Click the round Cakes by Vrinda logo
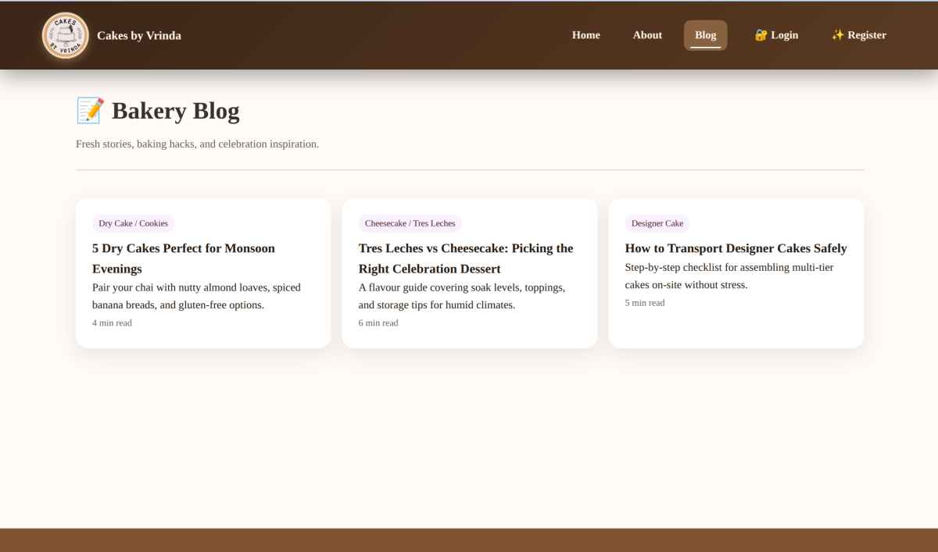Screen dimensions: 938x552 pos(65,35)
